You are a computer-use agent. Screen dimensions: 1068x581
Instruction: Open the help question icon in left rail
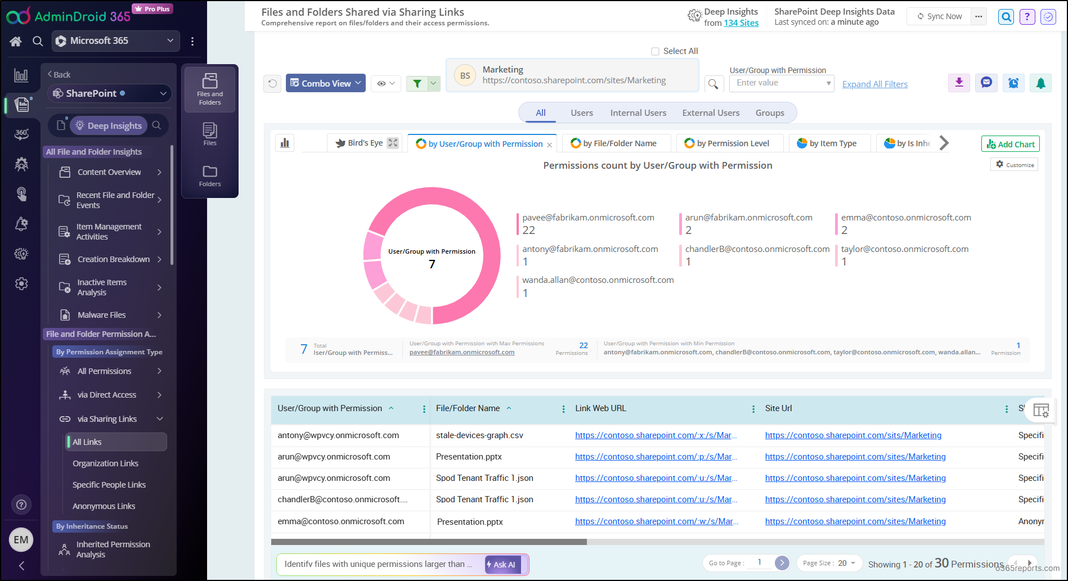[21, 505]
